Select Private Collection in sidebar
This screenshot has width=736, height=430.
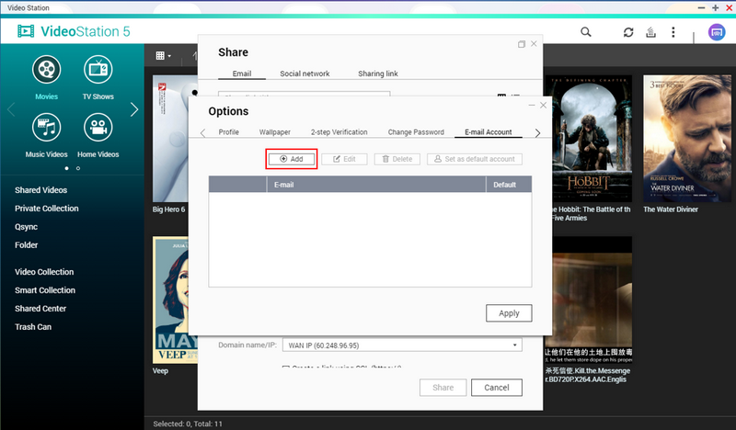tap(46, 209)
